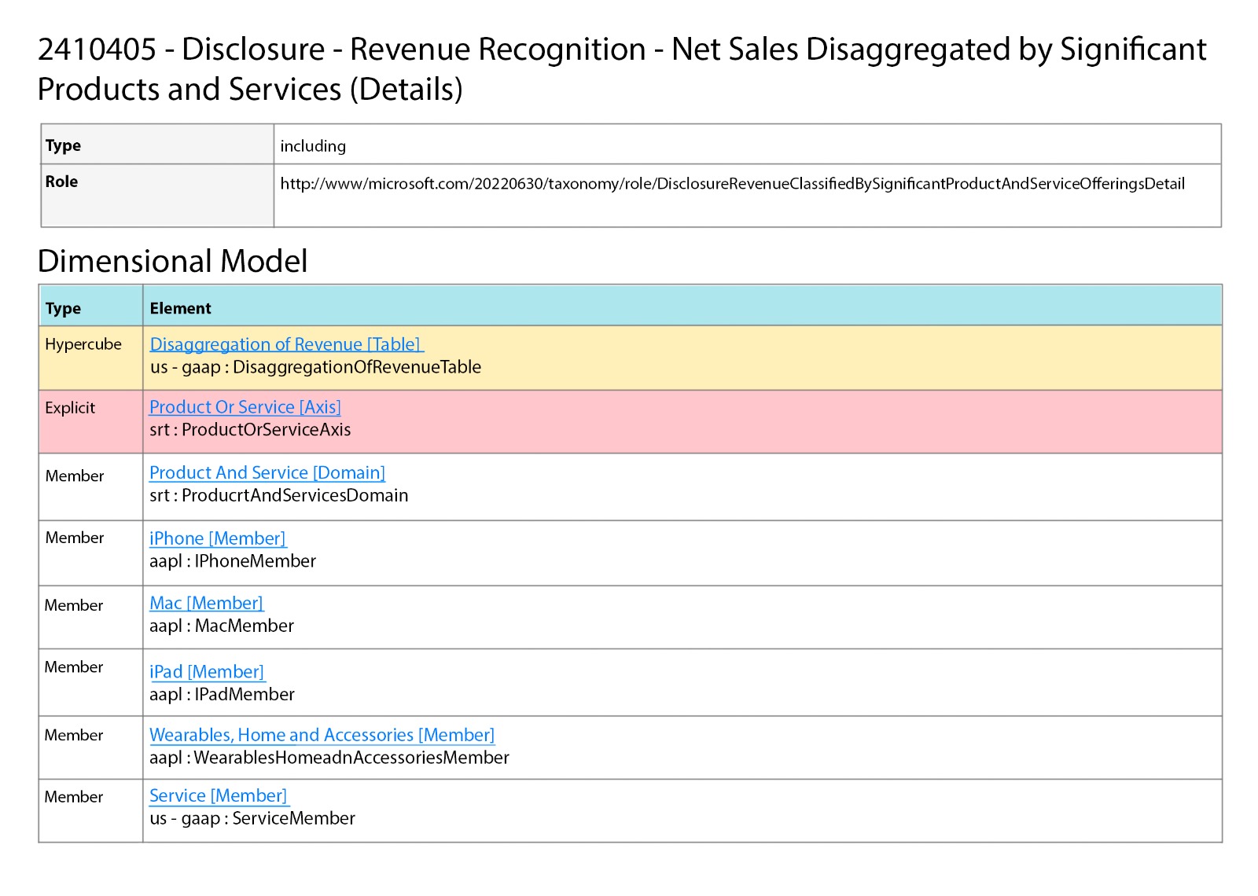The image size is (1258, 896).
Task: Select the aapl : IPadMember text
Action: click(222, 694)
